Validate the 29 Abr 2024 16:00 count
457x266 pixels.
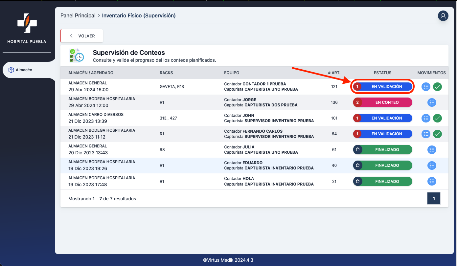click(x=437, y=87)
